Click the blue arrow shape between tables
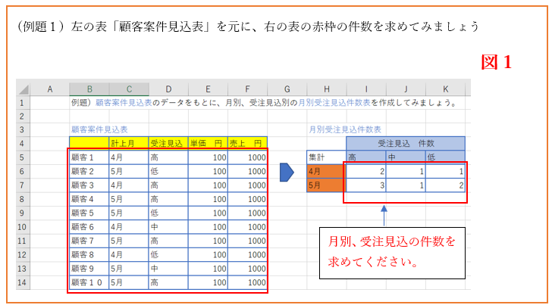This screenshot has width=552, height=308. click(287, 172)
